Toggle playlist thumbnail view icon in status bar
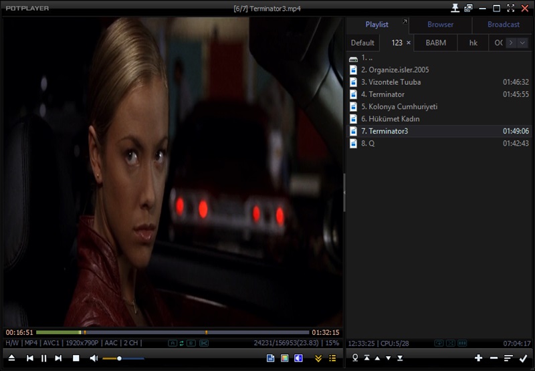 coord(462,343)
